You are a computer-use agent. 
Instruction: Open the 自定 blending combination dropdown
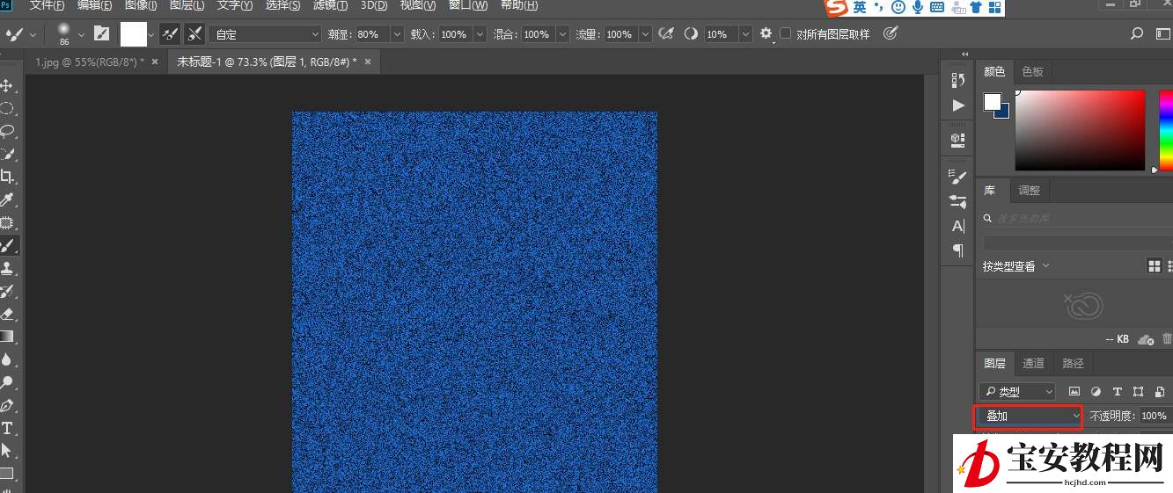(267, 34)
